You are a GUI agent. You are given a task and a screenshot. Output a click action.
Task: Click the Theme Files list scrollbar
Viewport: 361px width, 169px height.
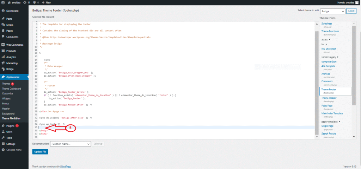click(x=354, y=70)
